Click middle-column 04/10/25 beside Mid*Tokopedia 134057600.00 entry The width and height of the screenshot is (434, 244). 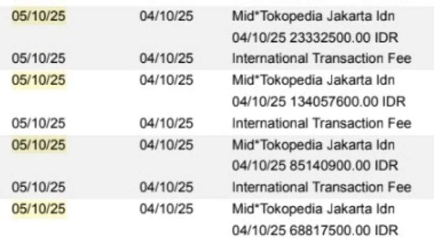166,80
